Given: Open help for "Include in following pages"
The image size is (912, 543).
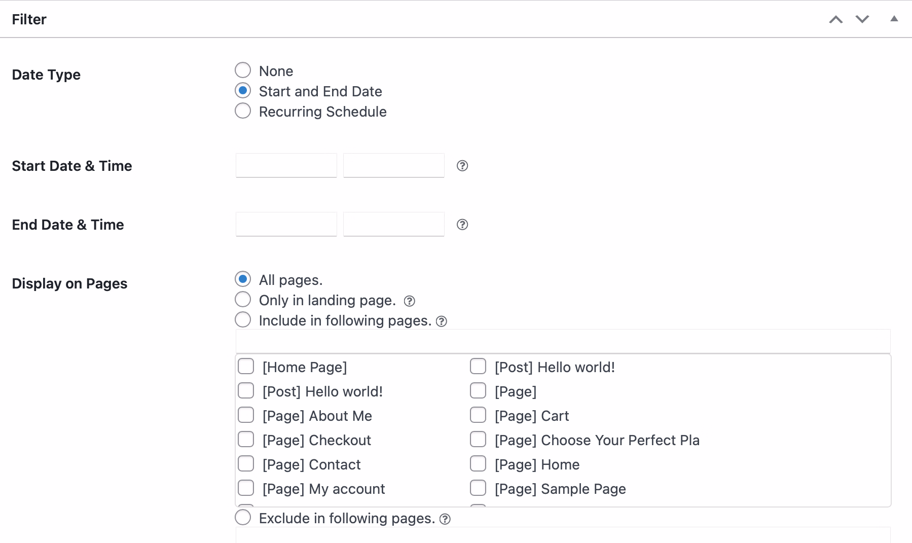Looking at the screenshot, I should (x=442, y=321).
